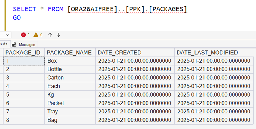Click the yellow warning count indicator
Screen dimensions: 256x129
(x=38, y=35)
